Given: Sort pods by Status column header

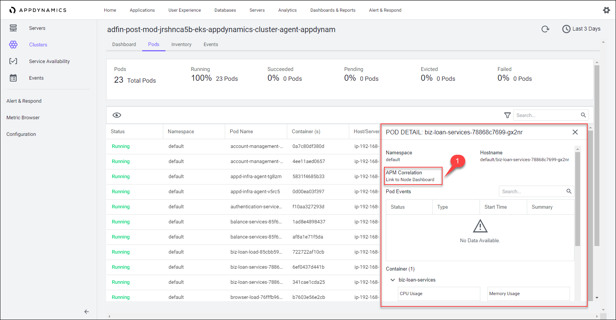Looking at the screenshot, I should pos(118,132).
